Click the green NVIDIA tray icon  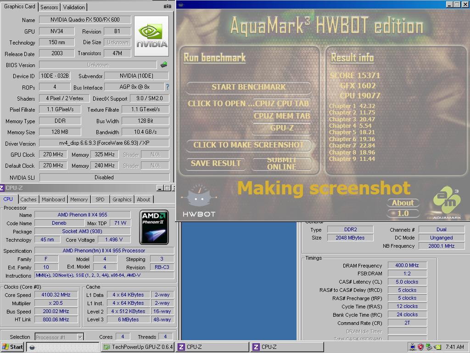(437, 347)
